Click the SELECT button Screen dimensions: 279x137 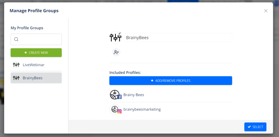click(x=255, y=127)
